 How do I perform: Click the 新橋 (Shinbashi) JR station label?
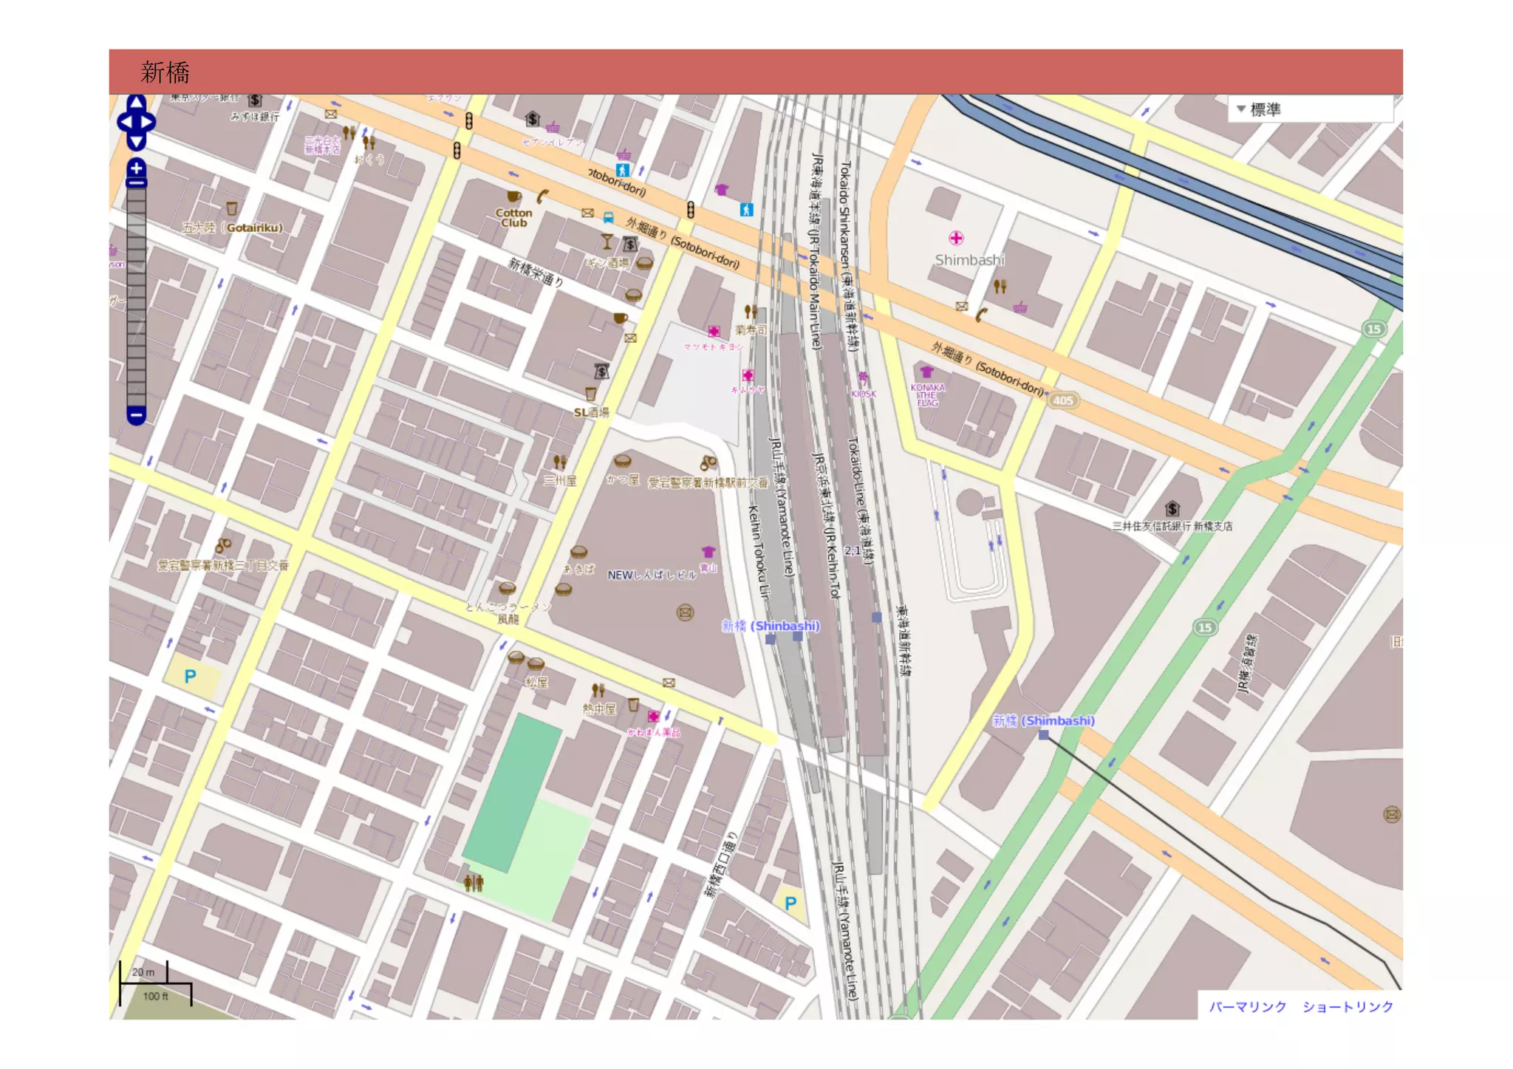771,626
